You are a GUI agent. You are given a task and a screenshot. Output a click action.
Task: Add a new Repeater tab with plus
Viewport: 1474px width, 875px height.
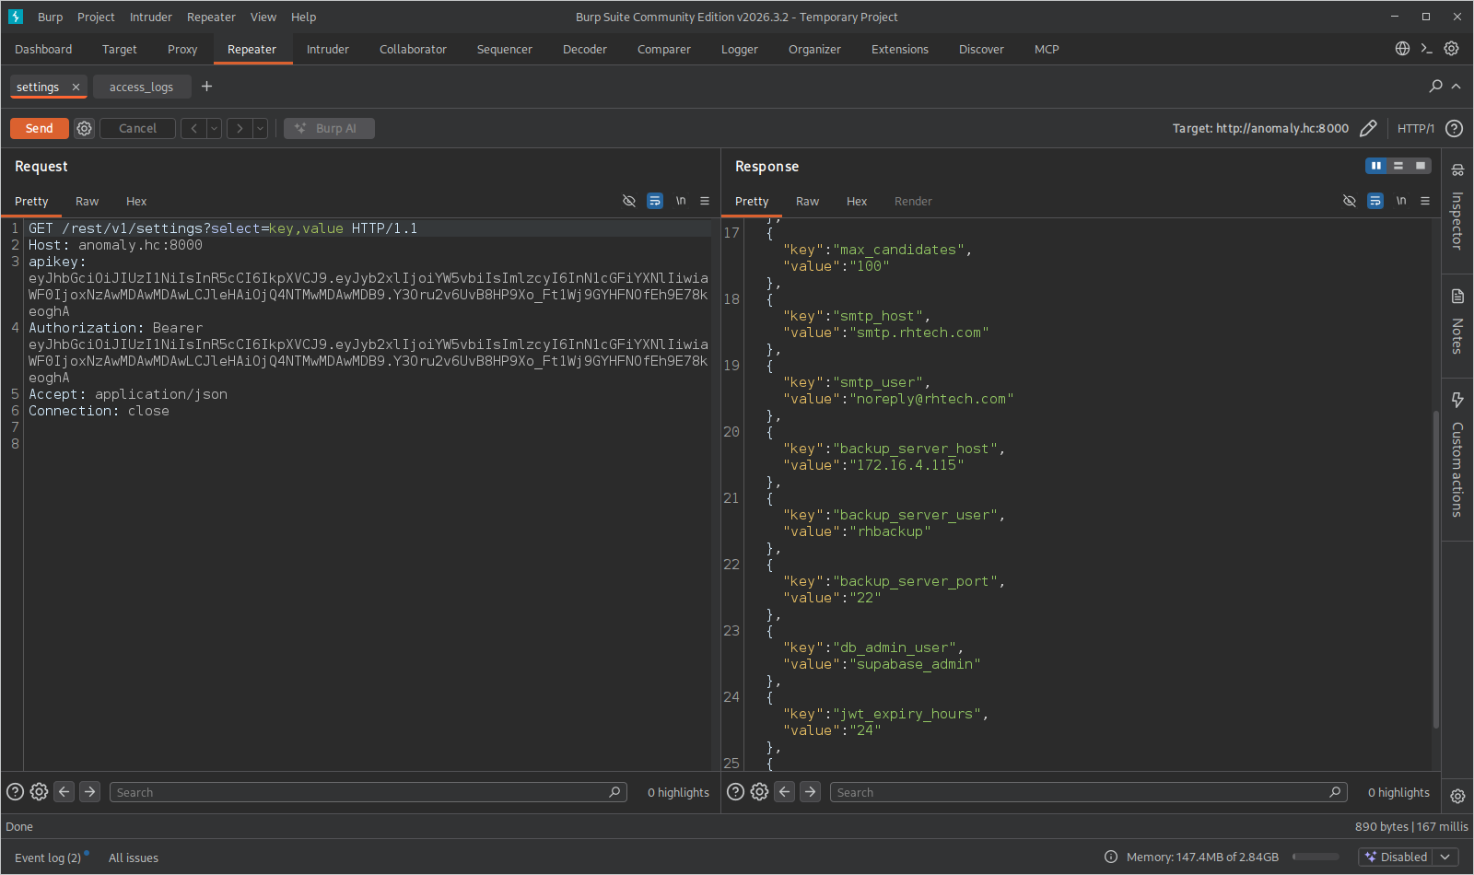tap(206, 87)
